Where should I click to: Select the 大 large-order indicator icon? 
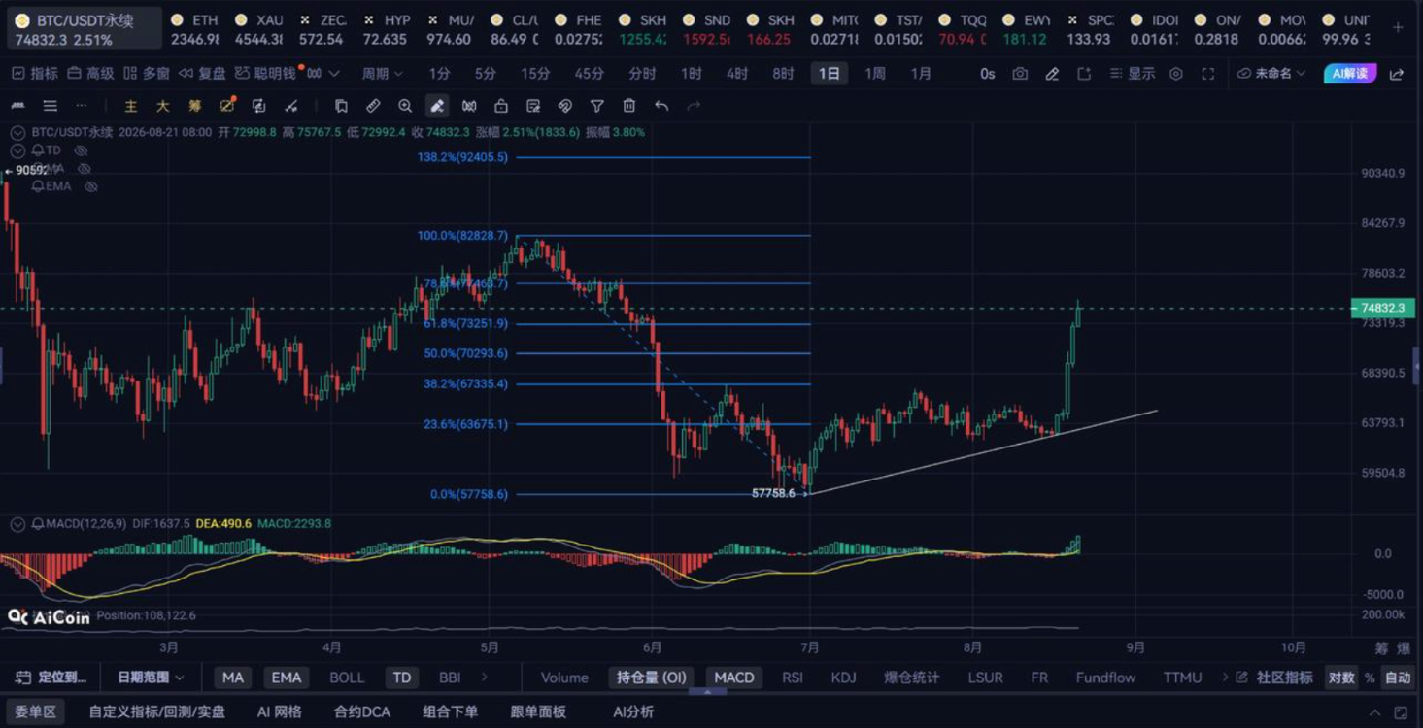163,106
